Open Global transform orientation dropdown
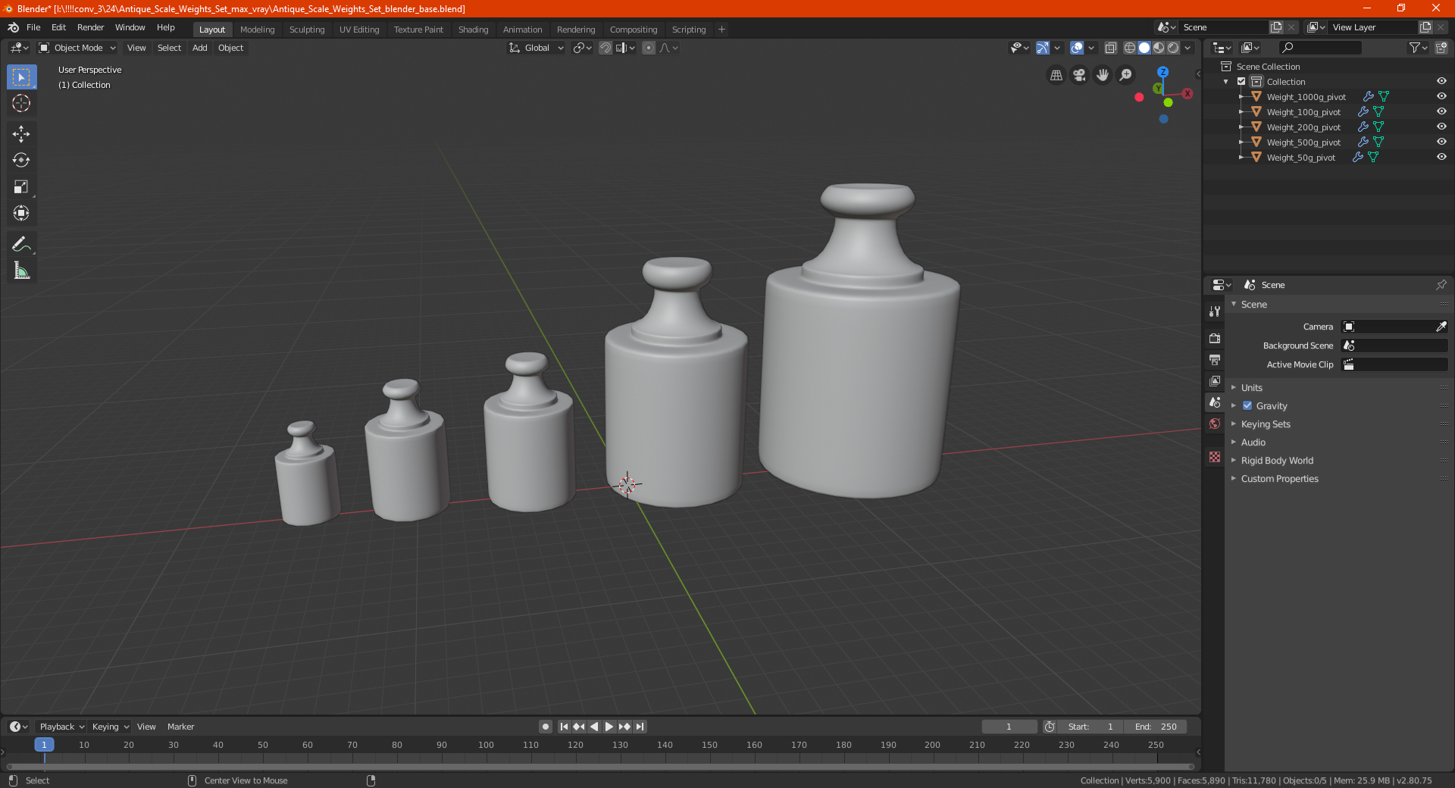Screen dimensions: 1455x788 click(536, 48)
